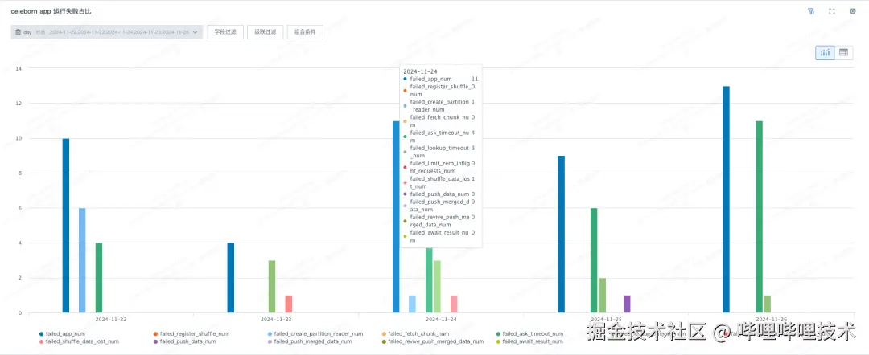Select tallest blue bar for 2024-11-26
The image size is (869, 355).
[726, 200]
